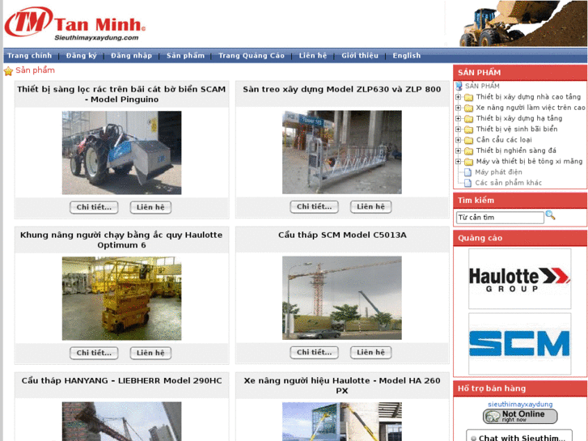Open the SCAM Pinguino tractor photo

pyautogui.click(x=121, y=153)
